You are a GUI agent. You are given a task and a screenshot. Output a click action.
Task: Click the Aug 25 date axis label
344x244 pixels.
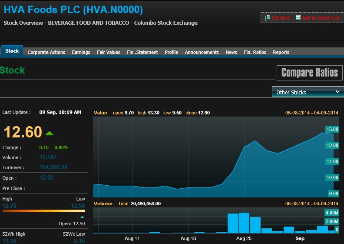(x=244, y=238)
